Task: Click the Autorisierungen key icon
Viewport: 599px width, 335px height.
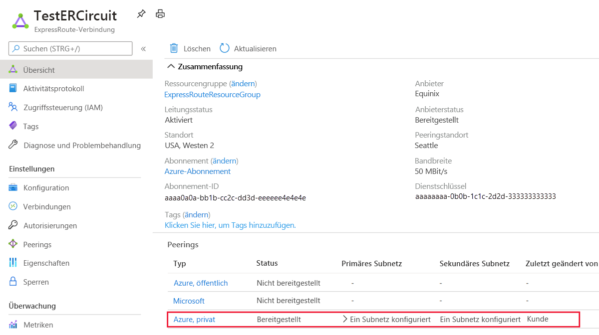Action: [x=13, y=226]
